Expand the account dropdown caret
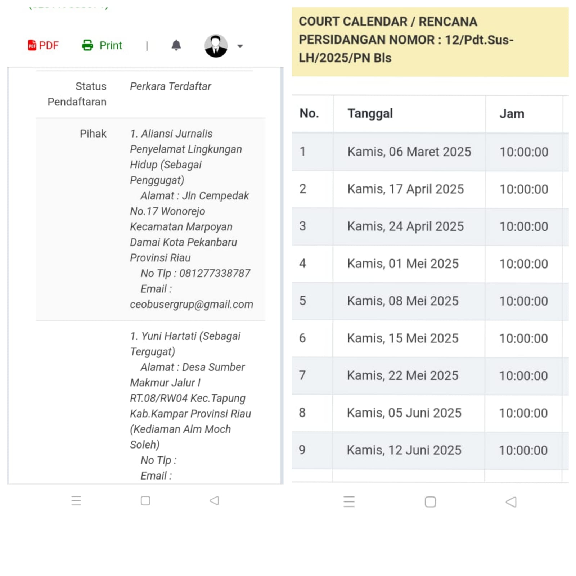The image size is (576, 576). pos(240,46)
